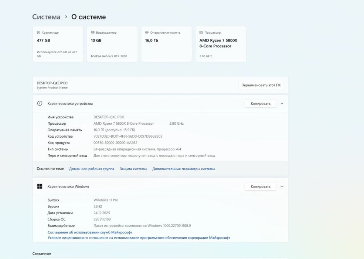
Task: Select the Ссылки по теме label
Action: point(50,169)
